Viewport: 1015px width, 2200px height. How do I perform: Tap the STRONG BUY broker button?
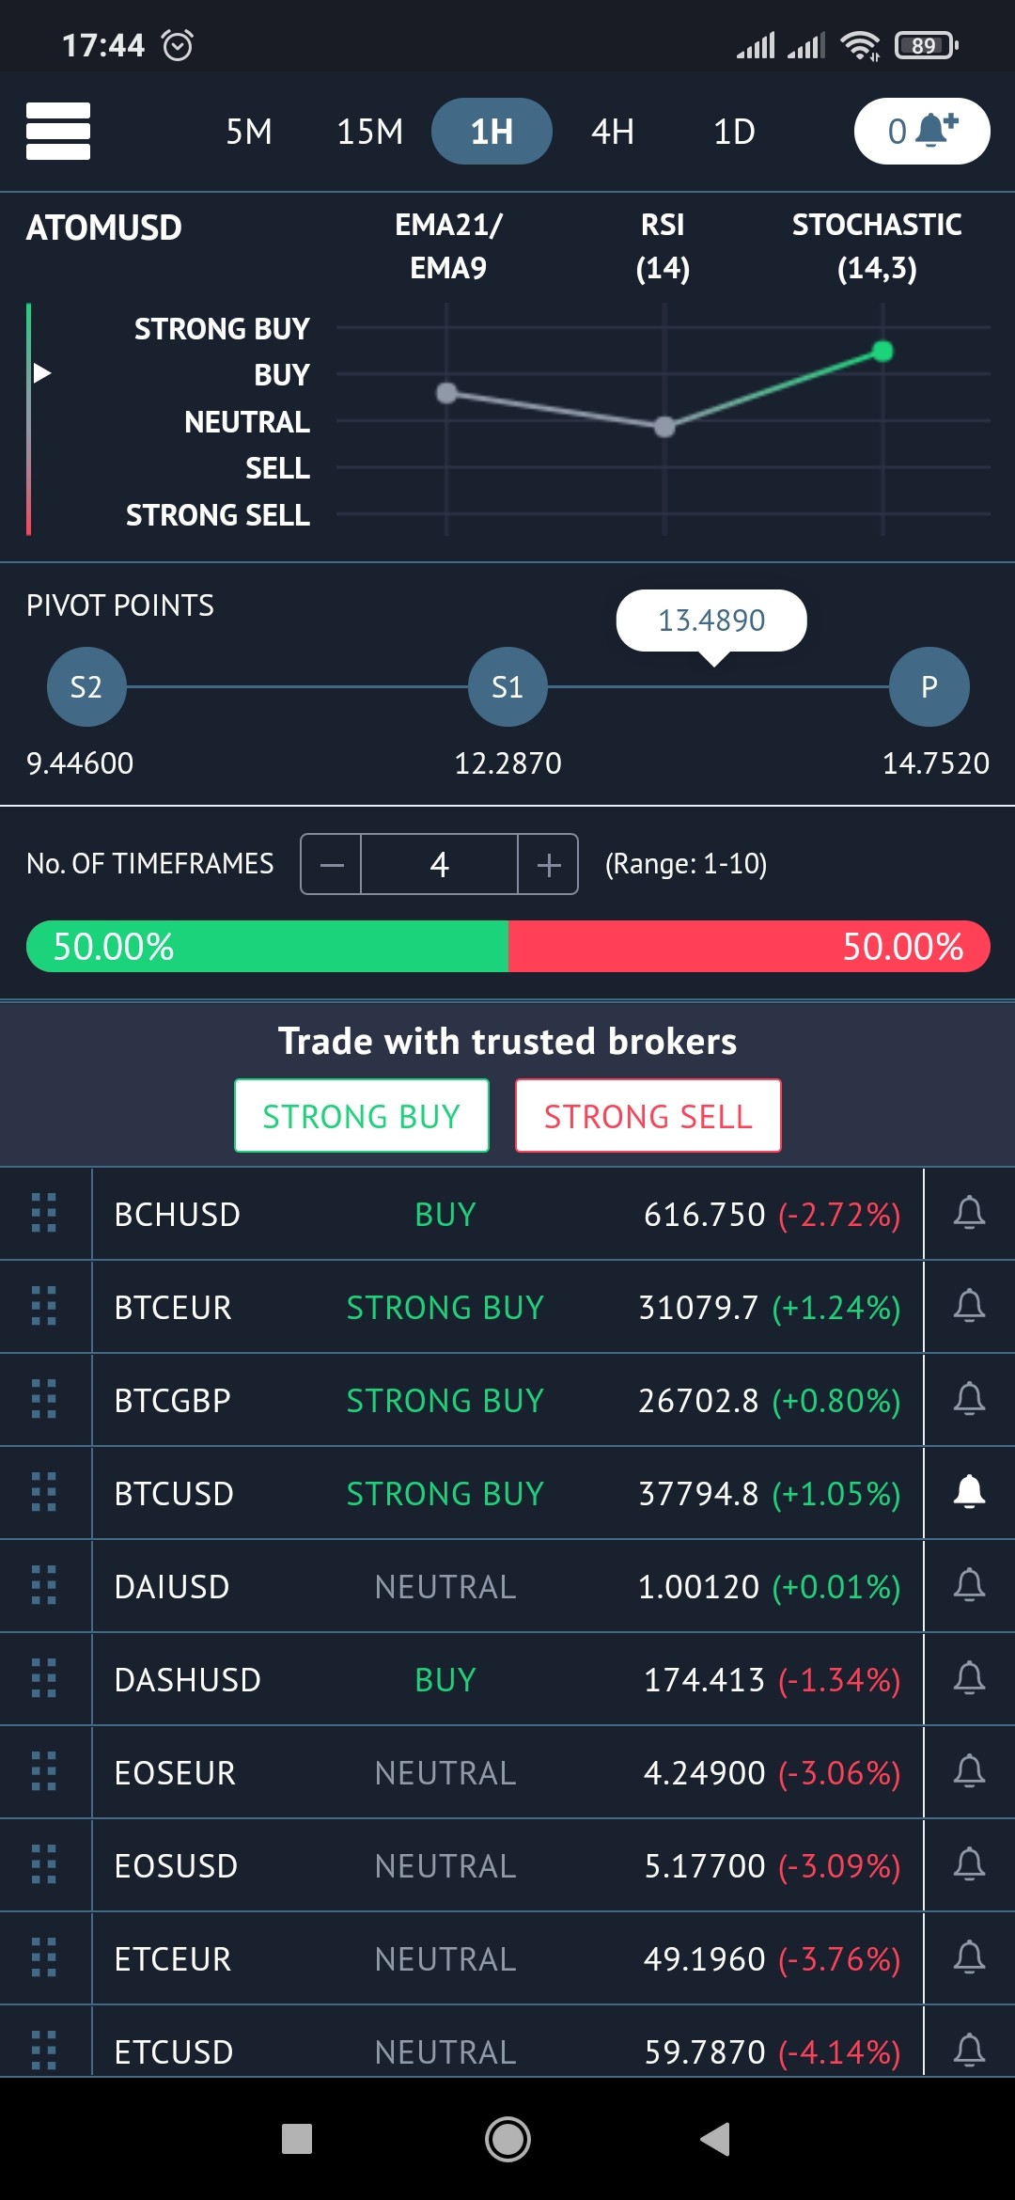[x=362, y=1115]
